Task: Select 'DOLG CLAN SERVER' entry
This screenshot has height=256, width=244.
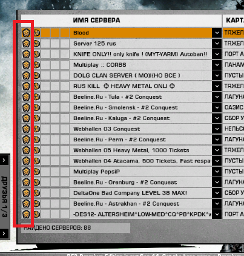Action: click(127, 75)
